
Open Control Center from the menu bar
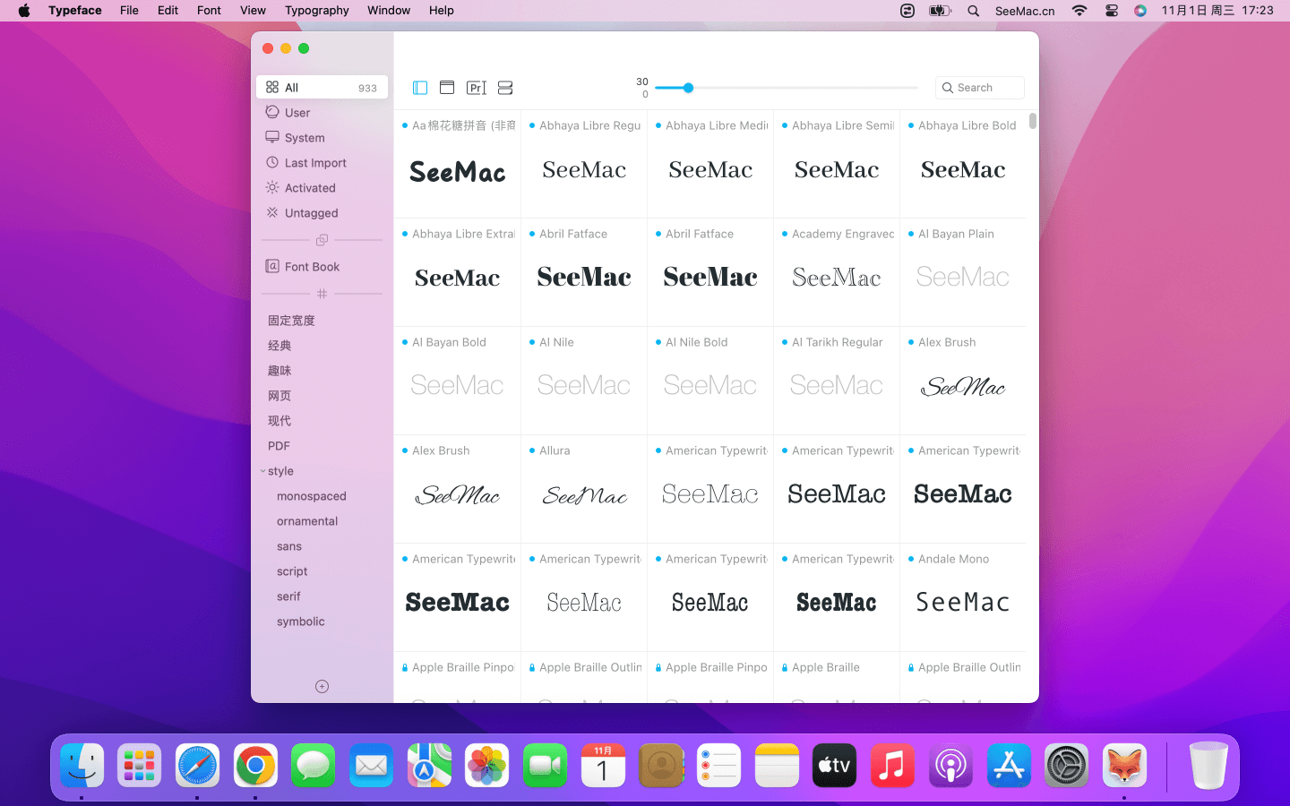(1111, 11)
